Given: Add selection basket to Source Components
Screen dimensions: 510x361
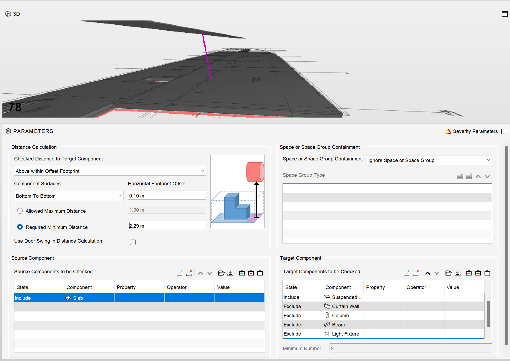Looking at the screenshot, I should (242, 273).
